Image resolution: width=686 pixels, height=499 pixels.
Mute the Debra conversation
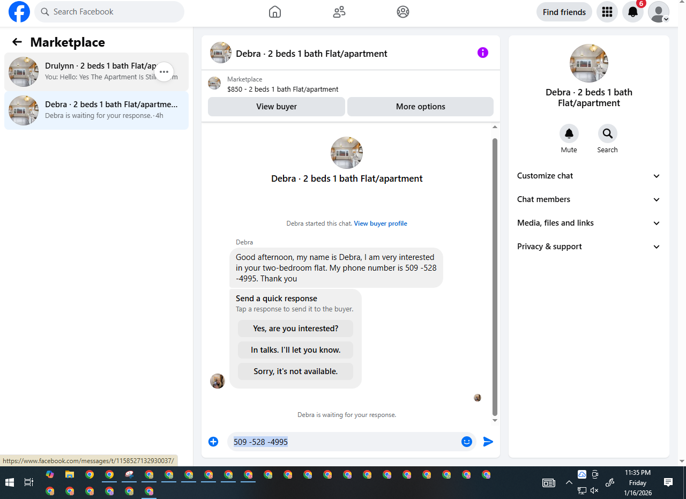coord(569,133)
